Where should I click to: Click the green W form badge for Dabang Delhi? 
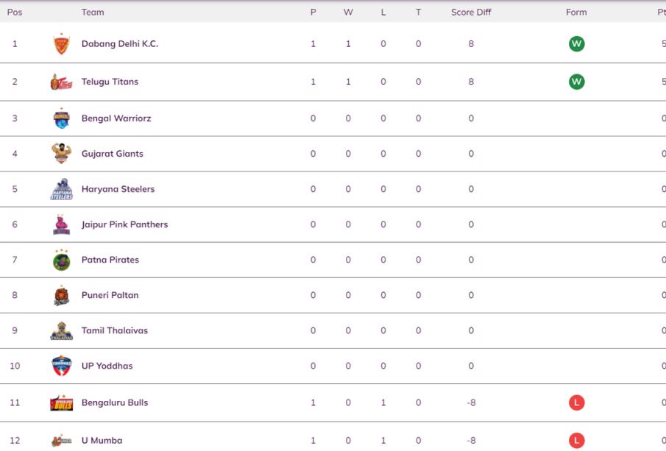(x=576, y=43)
